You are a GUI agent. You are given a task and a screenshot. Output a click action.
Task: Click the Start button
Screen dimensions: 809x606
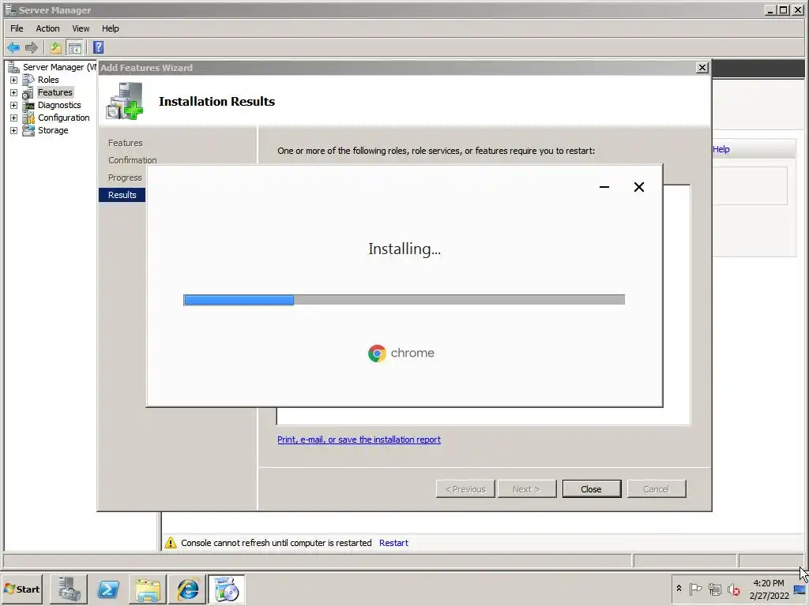click(22, 589)
